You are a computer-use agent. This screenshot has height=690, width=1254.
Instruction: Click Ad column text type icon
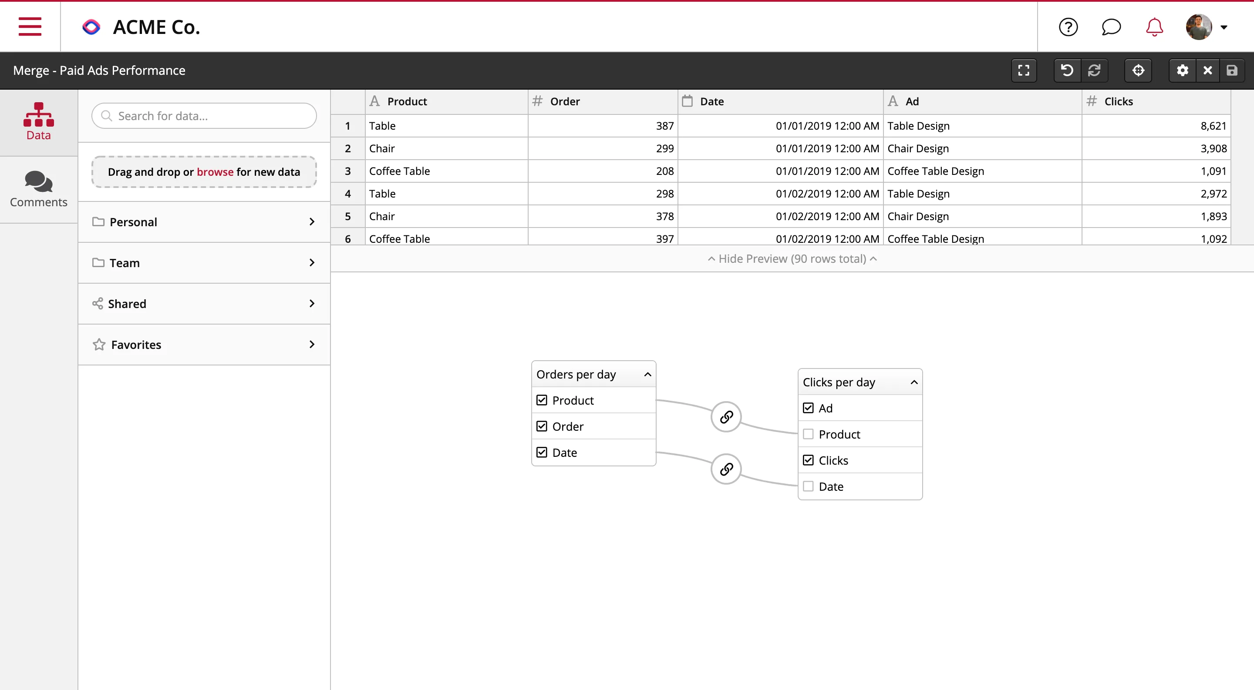coord(893,101)
